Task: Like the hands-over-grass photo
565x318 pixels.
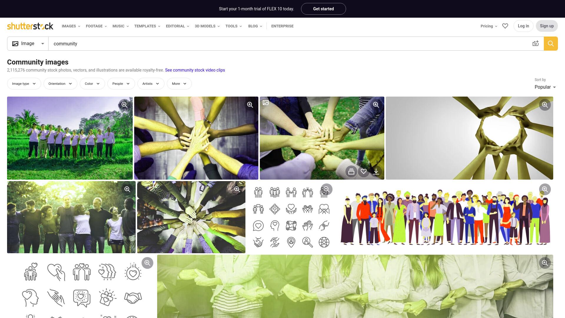Action: tap(364, 171)
